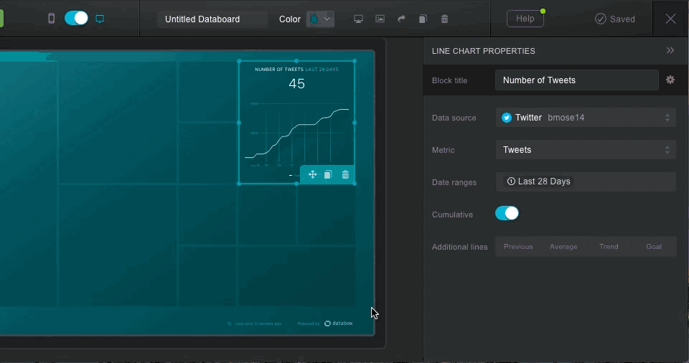Screen dimensions: 689x363
Task: Open the Twitter Data source dropdown
Action: click(x=586, y=118)
